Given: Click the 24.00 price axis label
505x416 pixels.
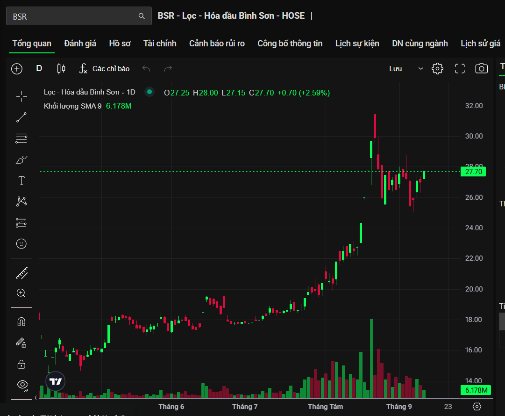Looking at the screenshot, I should pos(474,228).
